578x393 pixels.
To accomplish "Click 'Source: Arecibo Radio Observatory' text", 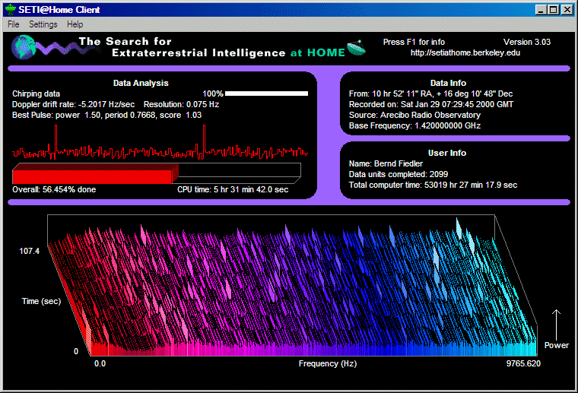I will (x=414, y=116).
